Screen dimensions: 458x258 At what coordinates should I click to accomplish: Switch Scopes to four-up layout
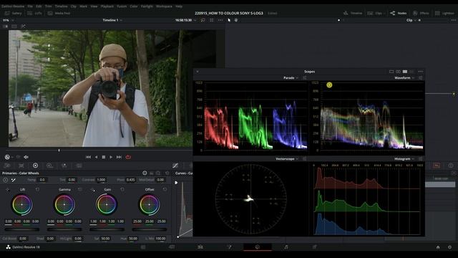point(405,72)
